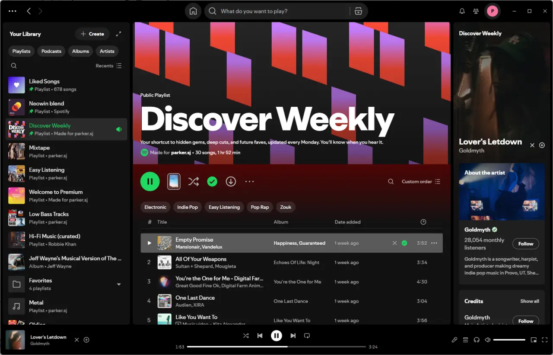Hide Lover's Letdown using the bottom bar X
Screen dimensions: 553x355
pyautogui.click(x=77, y=340)
